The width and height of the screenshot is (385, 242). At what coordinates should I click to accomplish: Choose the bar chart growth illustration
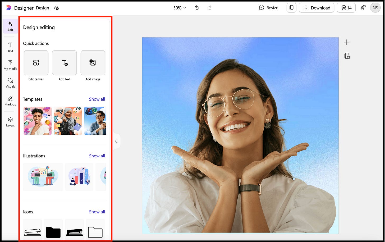(79, 177)
